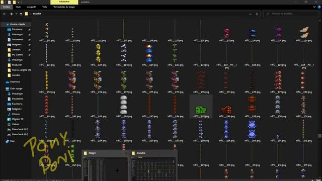Open the Herramientas de imagen tab
The height and width of the screenshot is (181, 322).
coord(64,7)
